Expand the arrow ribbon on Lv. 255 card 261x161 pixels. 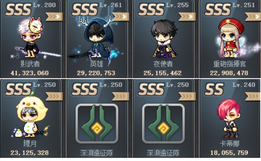[x=187, y=17]
